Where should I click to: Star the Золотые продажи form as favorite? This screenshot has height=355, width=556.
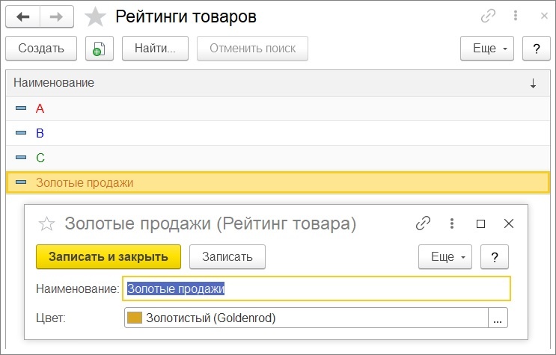pos(46,224)
